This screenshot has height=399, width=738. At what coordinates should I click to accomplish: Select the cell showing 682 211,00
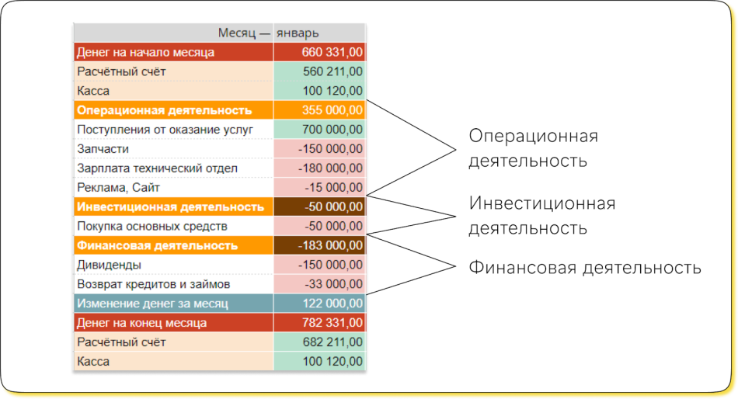click(x=319, y=342)
